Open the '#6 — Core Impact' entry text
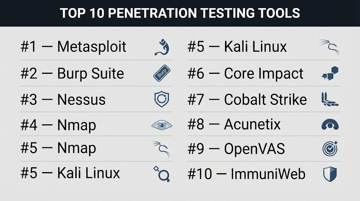 point(245,74)
